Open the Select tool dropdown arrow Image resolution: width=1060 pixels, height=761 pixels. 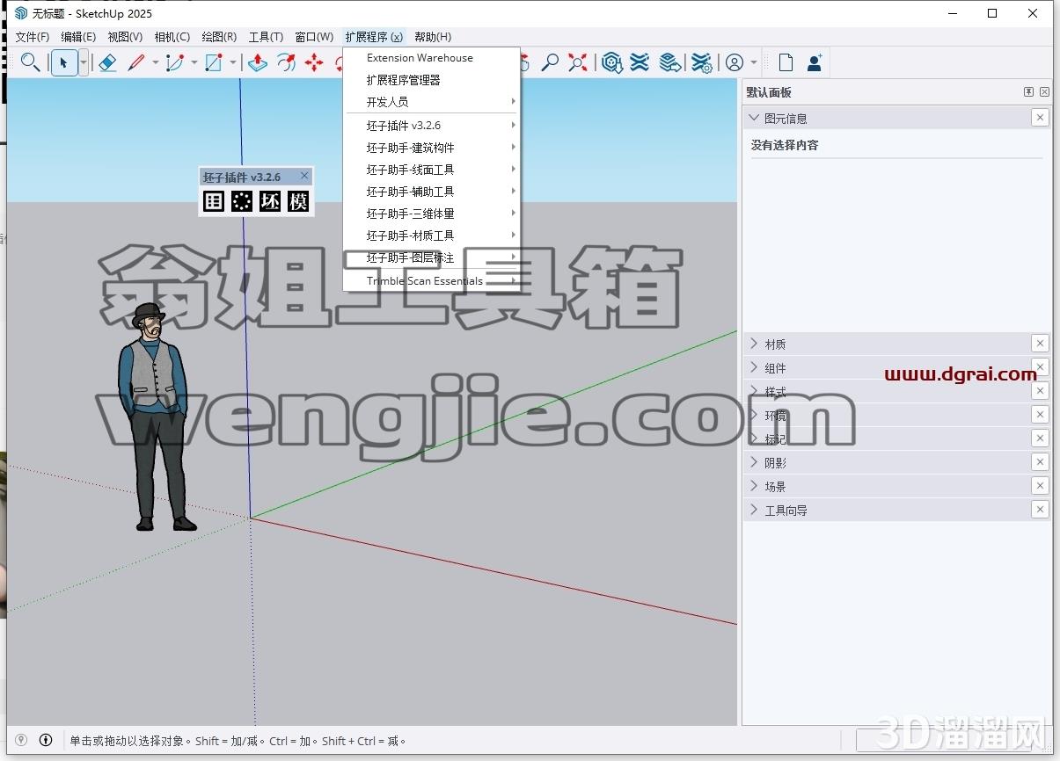pyautogui.click(x=84, y=62)
